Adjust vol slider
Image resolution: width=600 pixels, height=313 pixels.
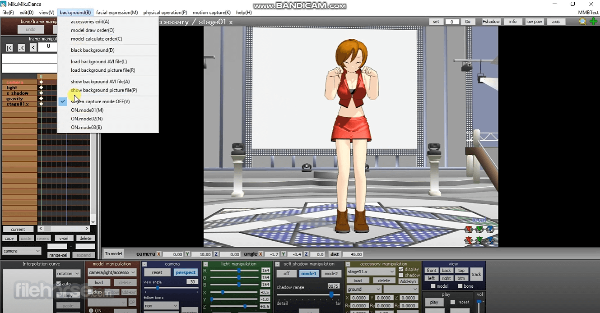[x=479, y=302]
